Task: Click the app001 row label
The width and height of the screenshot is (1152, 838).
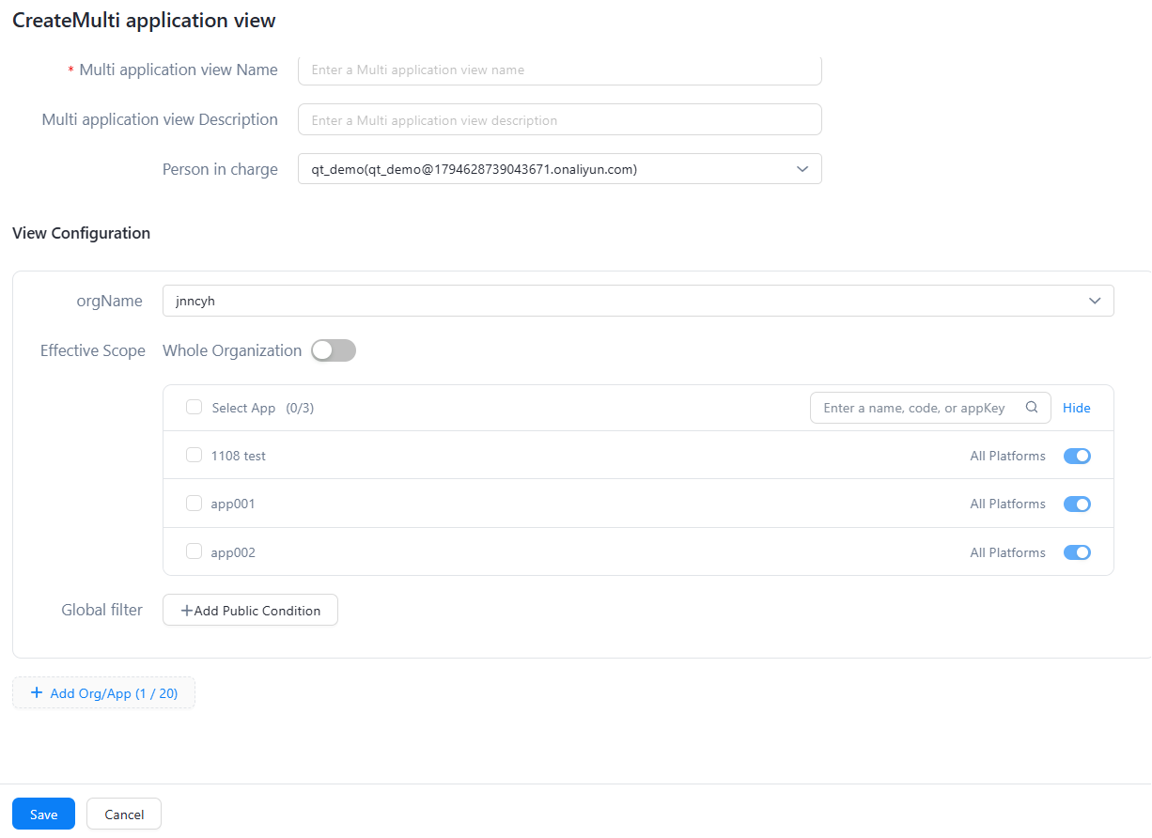Action: 233,504
